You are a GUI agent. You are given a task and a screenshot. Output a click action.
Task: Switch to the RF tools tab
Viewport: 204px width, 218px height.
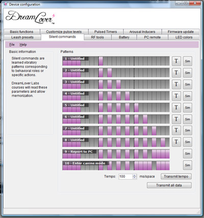tap(97, 37)
